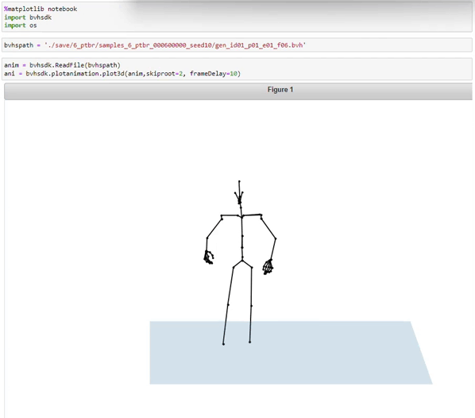475x418 pixels.
Task: Click the bvh file path string
Action: pos(175,45)
